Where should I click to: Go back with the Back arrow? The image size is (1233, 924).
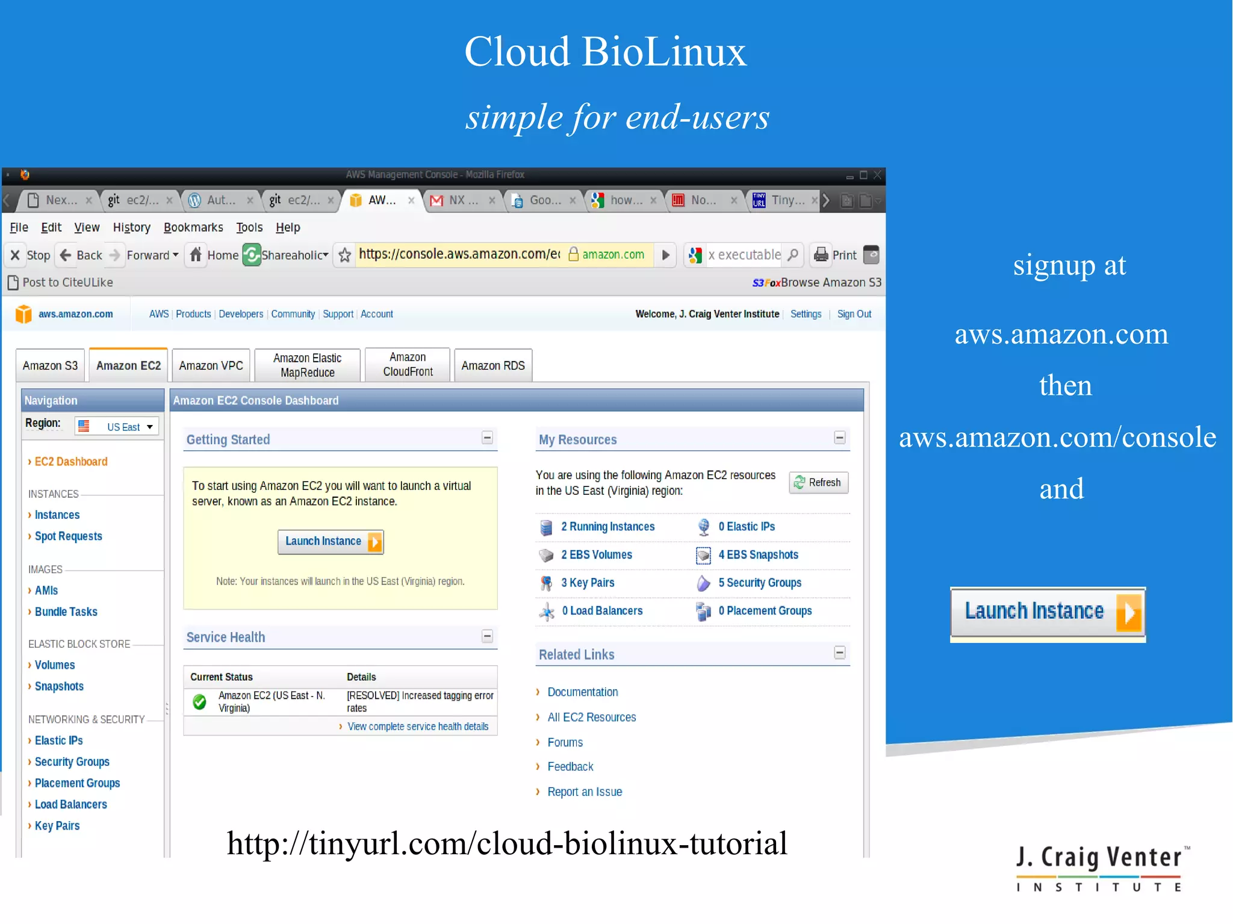point(66,255)
